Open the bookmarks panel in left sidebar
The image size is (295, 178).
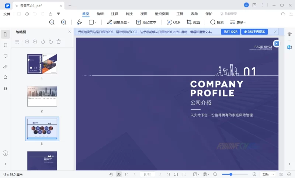point(6,45)
